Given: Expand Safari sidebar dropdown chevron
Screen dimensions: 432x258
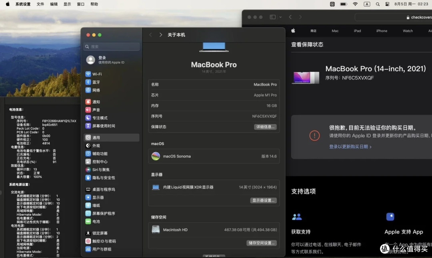Looking at the screenshot, I should point(280,17).
